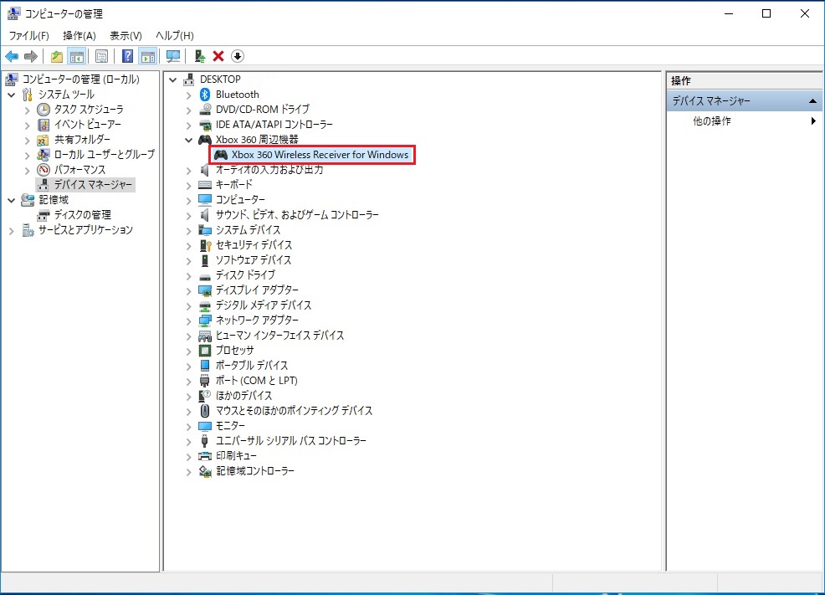Collapse the Xbox 360 周辺機器 node
Screen dimensions: 825x595
188,140
